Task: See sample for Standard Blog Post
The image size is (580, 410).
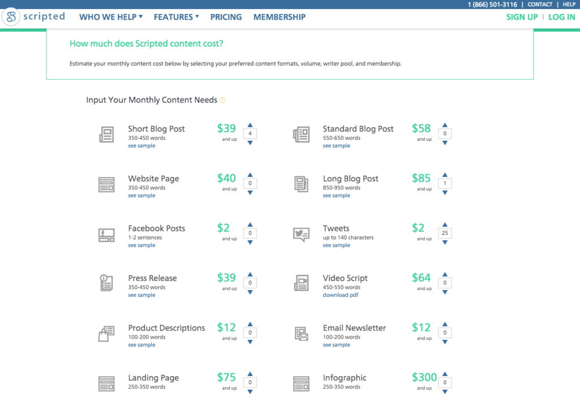Action: (336, 145)
